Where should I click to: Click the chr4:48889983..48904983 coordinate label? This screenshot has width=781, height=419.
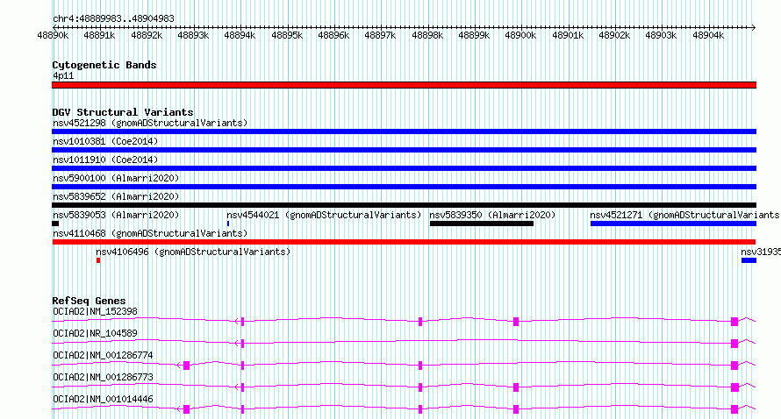(113, 19)
